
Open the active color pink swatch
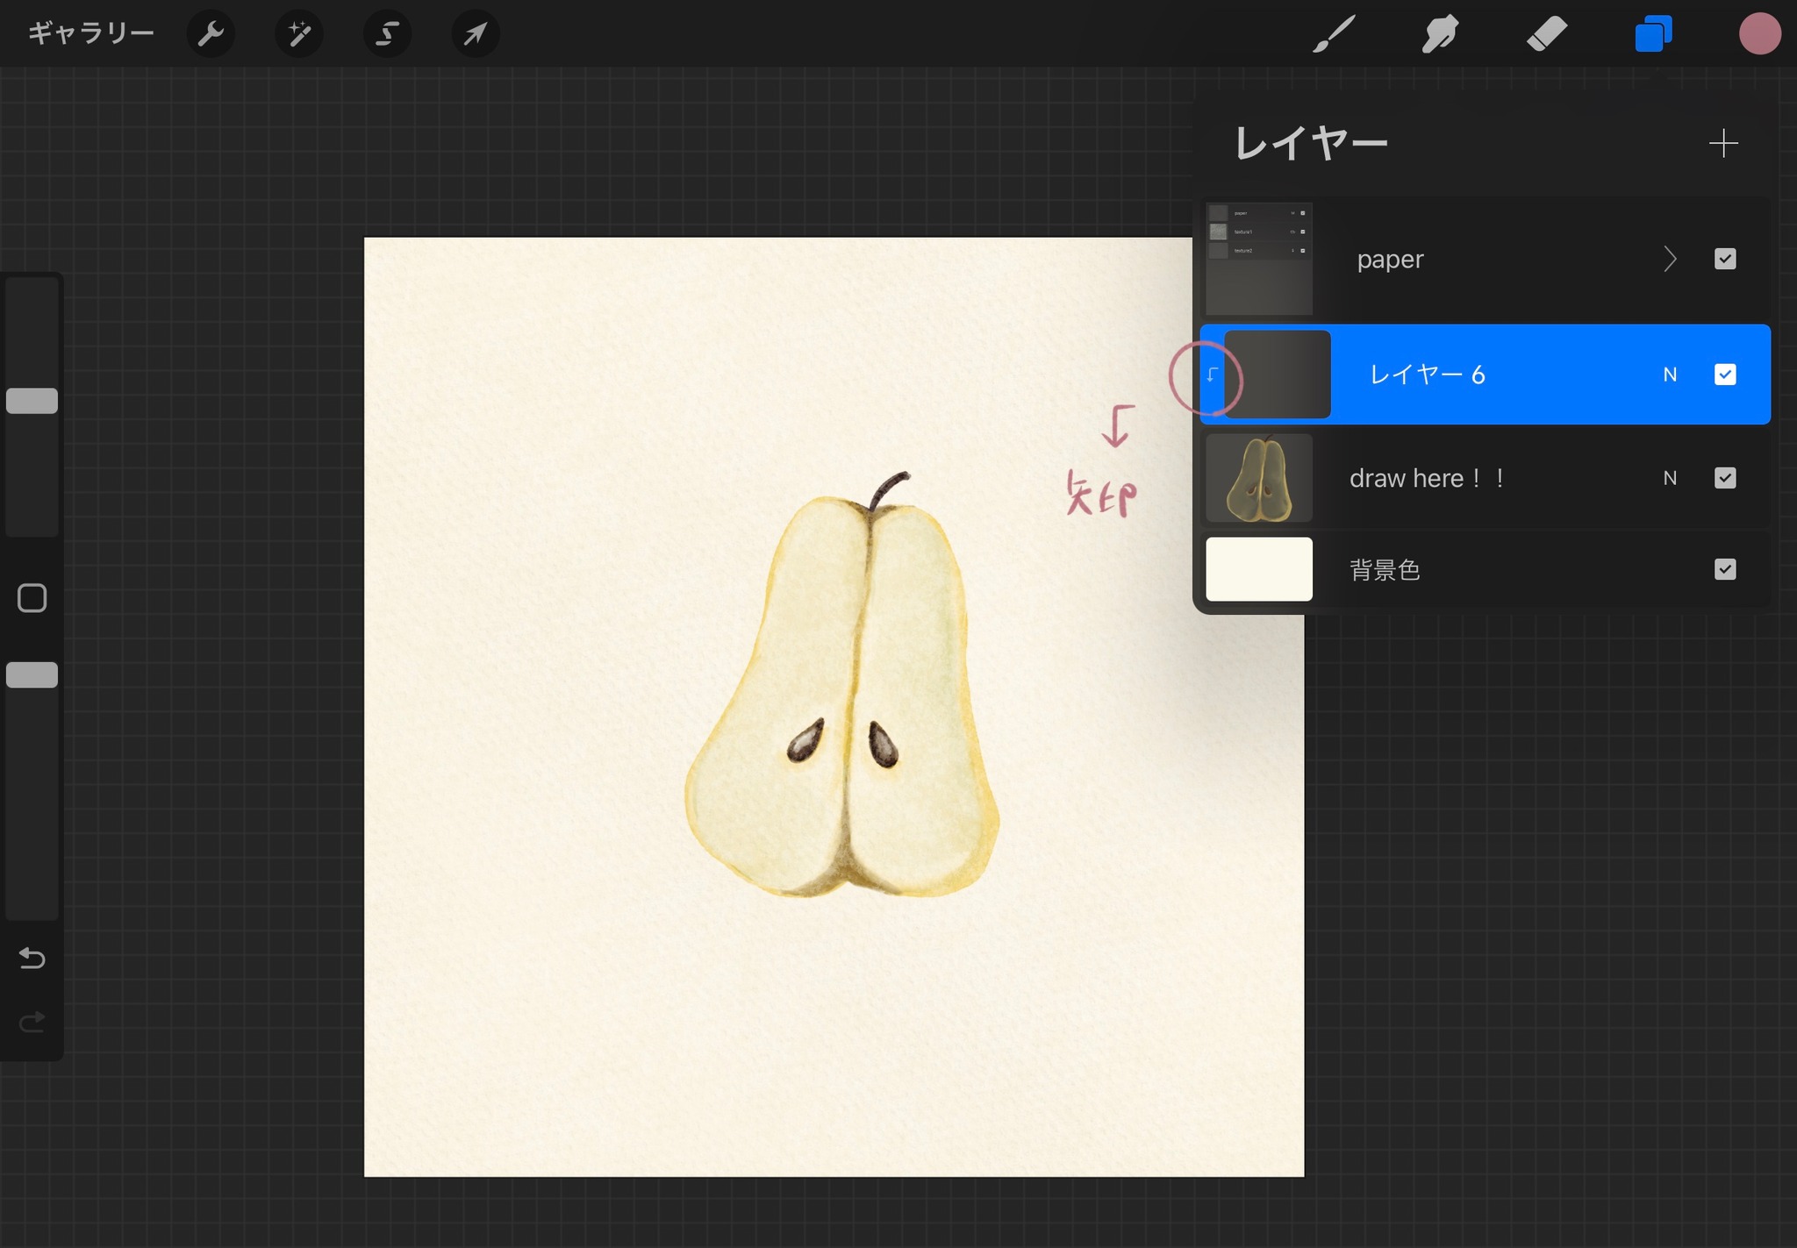click(x=1758, y=34)
